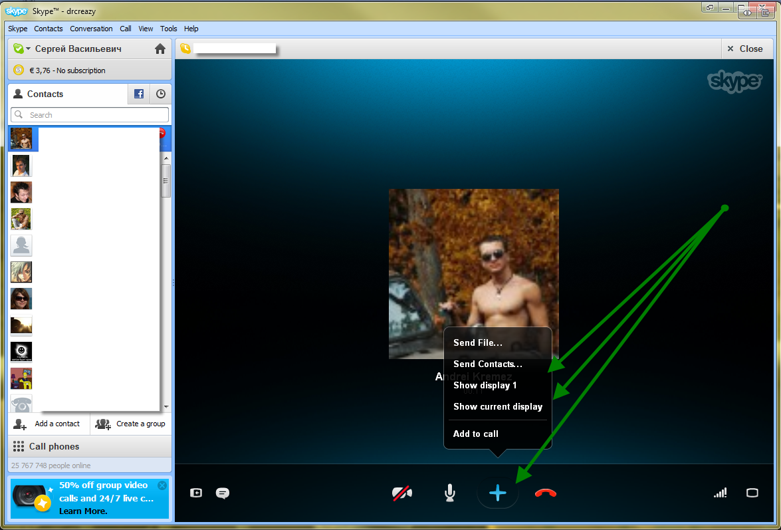
Task: Select first contact avatar with autumn photo
Action: coord(21,138)
